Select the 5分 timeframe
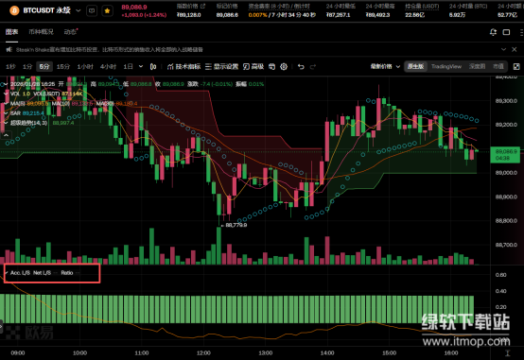Viewport: 524px width, 360px height. [44, 67]
